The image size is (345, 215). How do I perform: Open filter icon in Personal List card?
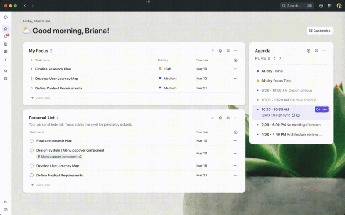(x=212, y=118)
